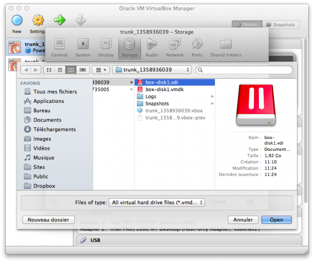This screenshot has width=314, height=262.
Task: Select the folder ending in 936039
Action: click(114, 82)
